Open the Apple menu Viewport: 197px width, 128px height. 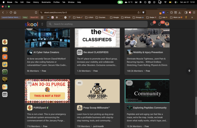(4, 2)
